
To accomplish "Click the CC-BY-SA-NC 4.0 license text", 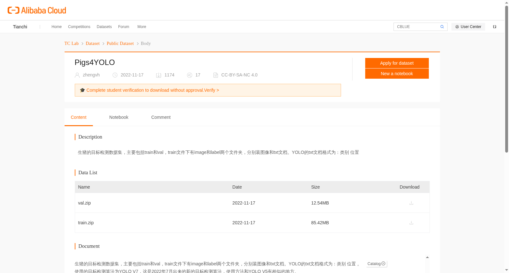I will click(239, 75).
